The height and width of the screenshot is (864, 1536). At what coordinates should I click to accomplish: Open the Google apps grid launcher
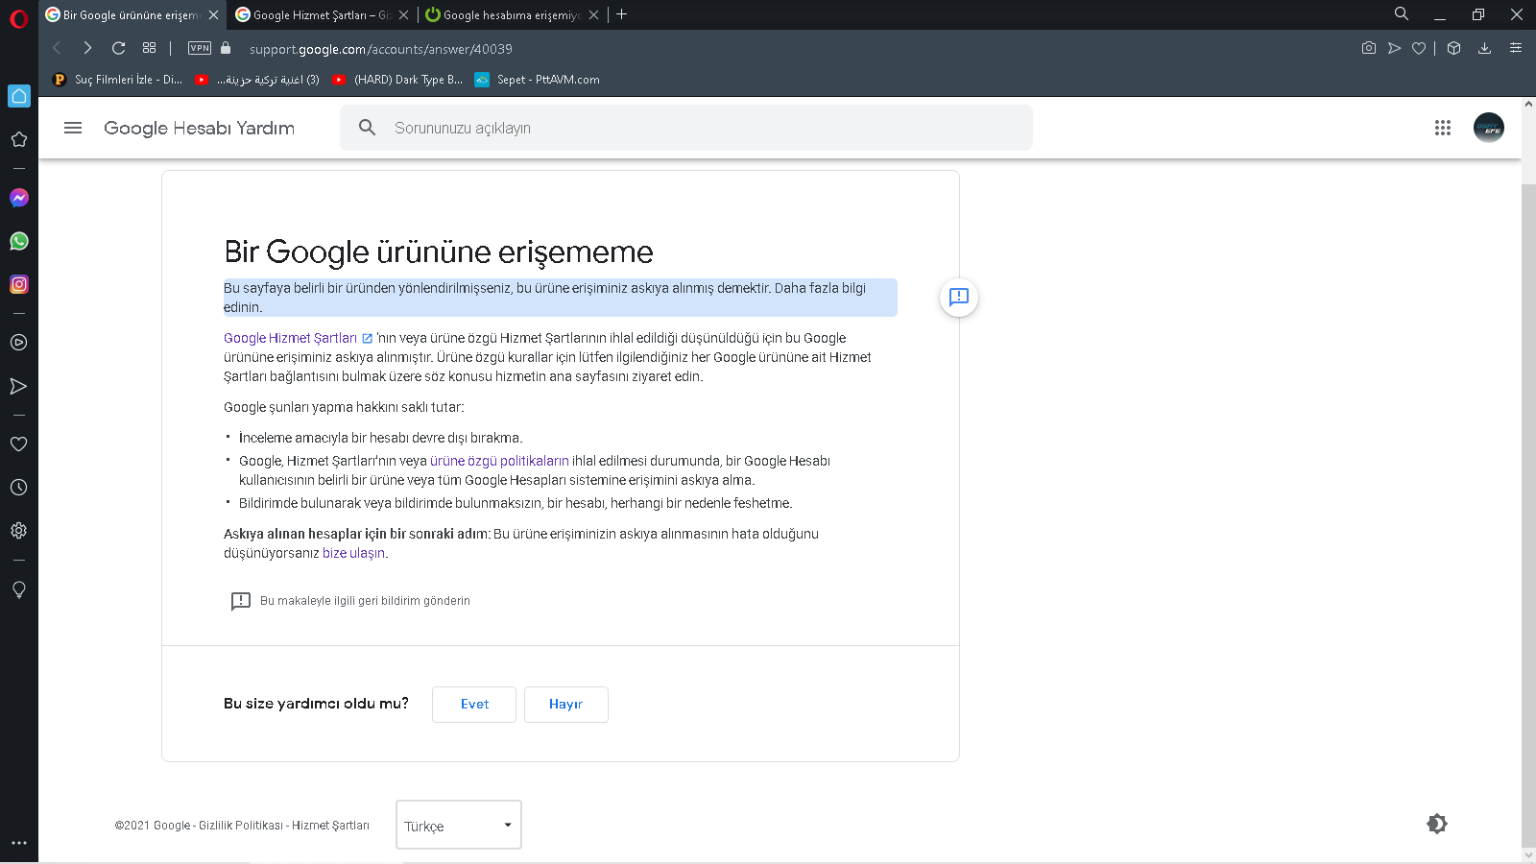click(x=1442, y=128)
